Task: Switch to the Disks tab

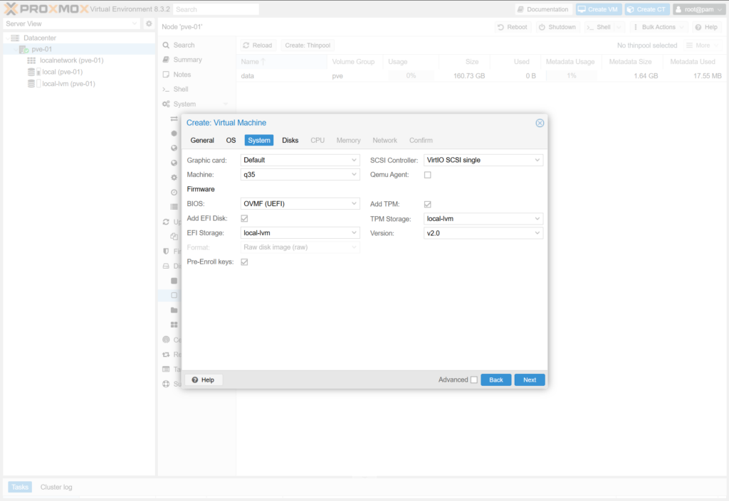Action: (x=290, y=141)
